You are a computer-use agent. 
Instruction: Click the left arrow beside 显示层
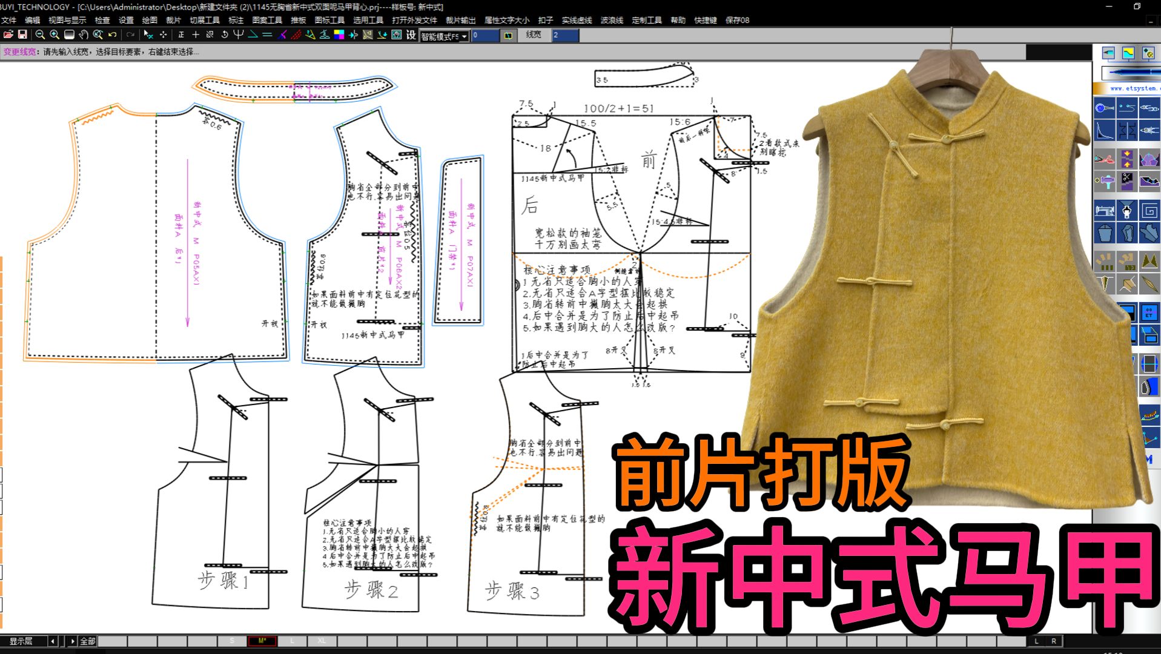pyautogui.click(x=53, y=640)
